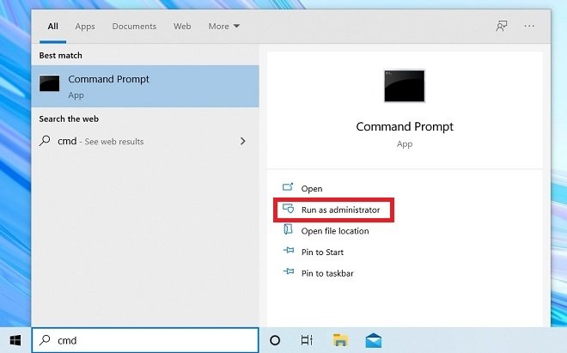Open Task View on the taskbar
The width and height of the screenshot is (567, 353).
click(x=307, y=340)
